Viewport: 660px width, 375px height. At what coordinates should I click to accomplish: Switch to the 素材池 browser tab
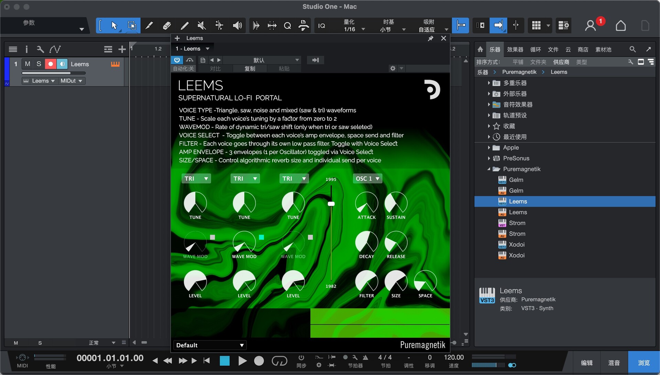pos(603,50)
